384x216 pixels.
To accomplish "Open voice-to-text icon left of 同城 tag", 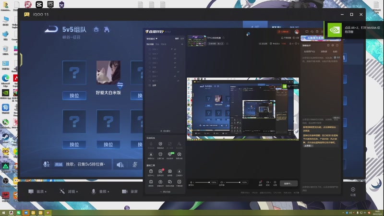I will point(46,164).
